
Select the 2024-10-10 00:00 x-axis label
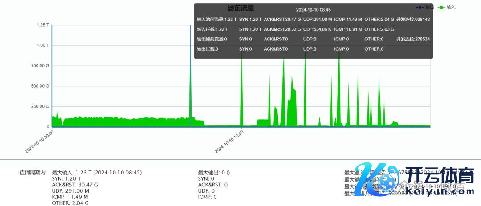[40, 141]
